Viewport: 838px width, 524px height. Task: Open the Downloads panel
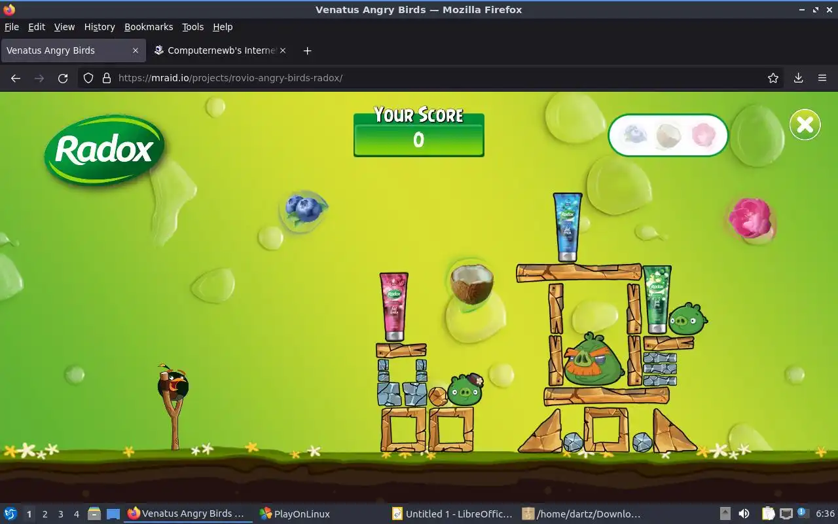pos(798,78)
